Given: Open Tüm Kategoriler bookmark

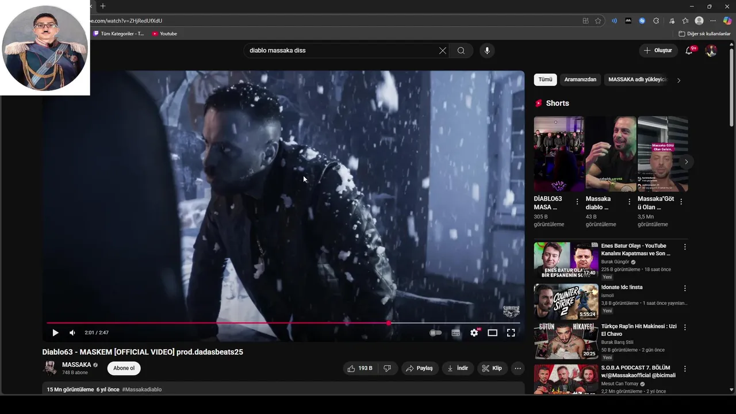Looking at the screenshot, I should tap(118, 34).
